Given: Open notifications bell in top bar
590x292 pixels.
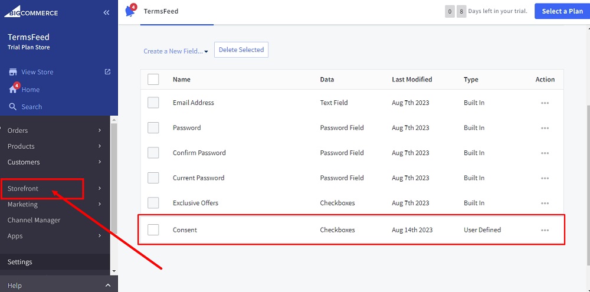Looking at the screenshot, I should pyautogui.click(x=130, y=11).
